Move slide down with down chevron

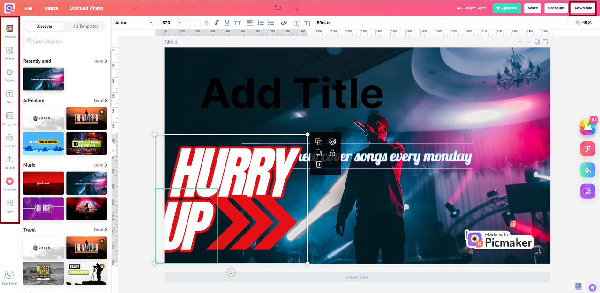tap(528, 42)
